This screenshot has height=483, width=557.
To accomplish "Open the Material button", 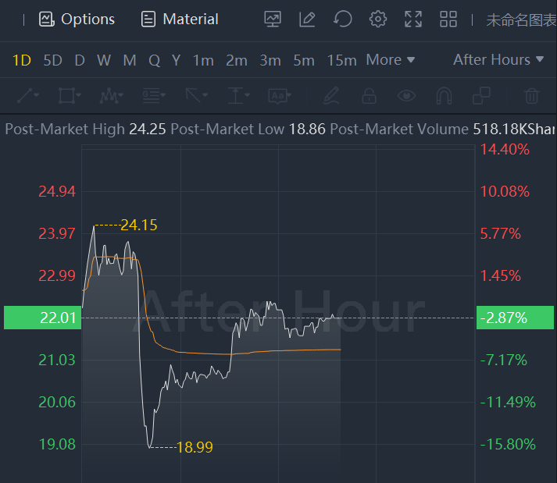I will (180, 20).
